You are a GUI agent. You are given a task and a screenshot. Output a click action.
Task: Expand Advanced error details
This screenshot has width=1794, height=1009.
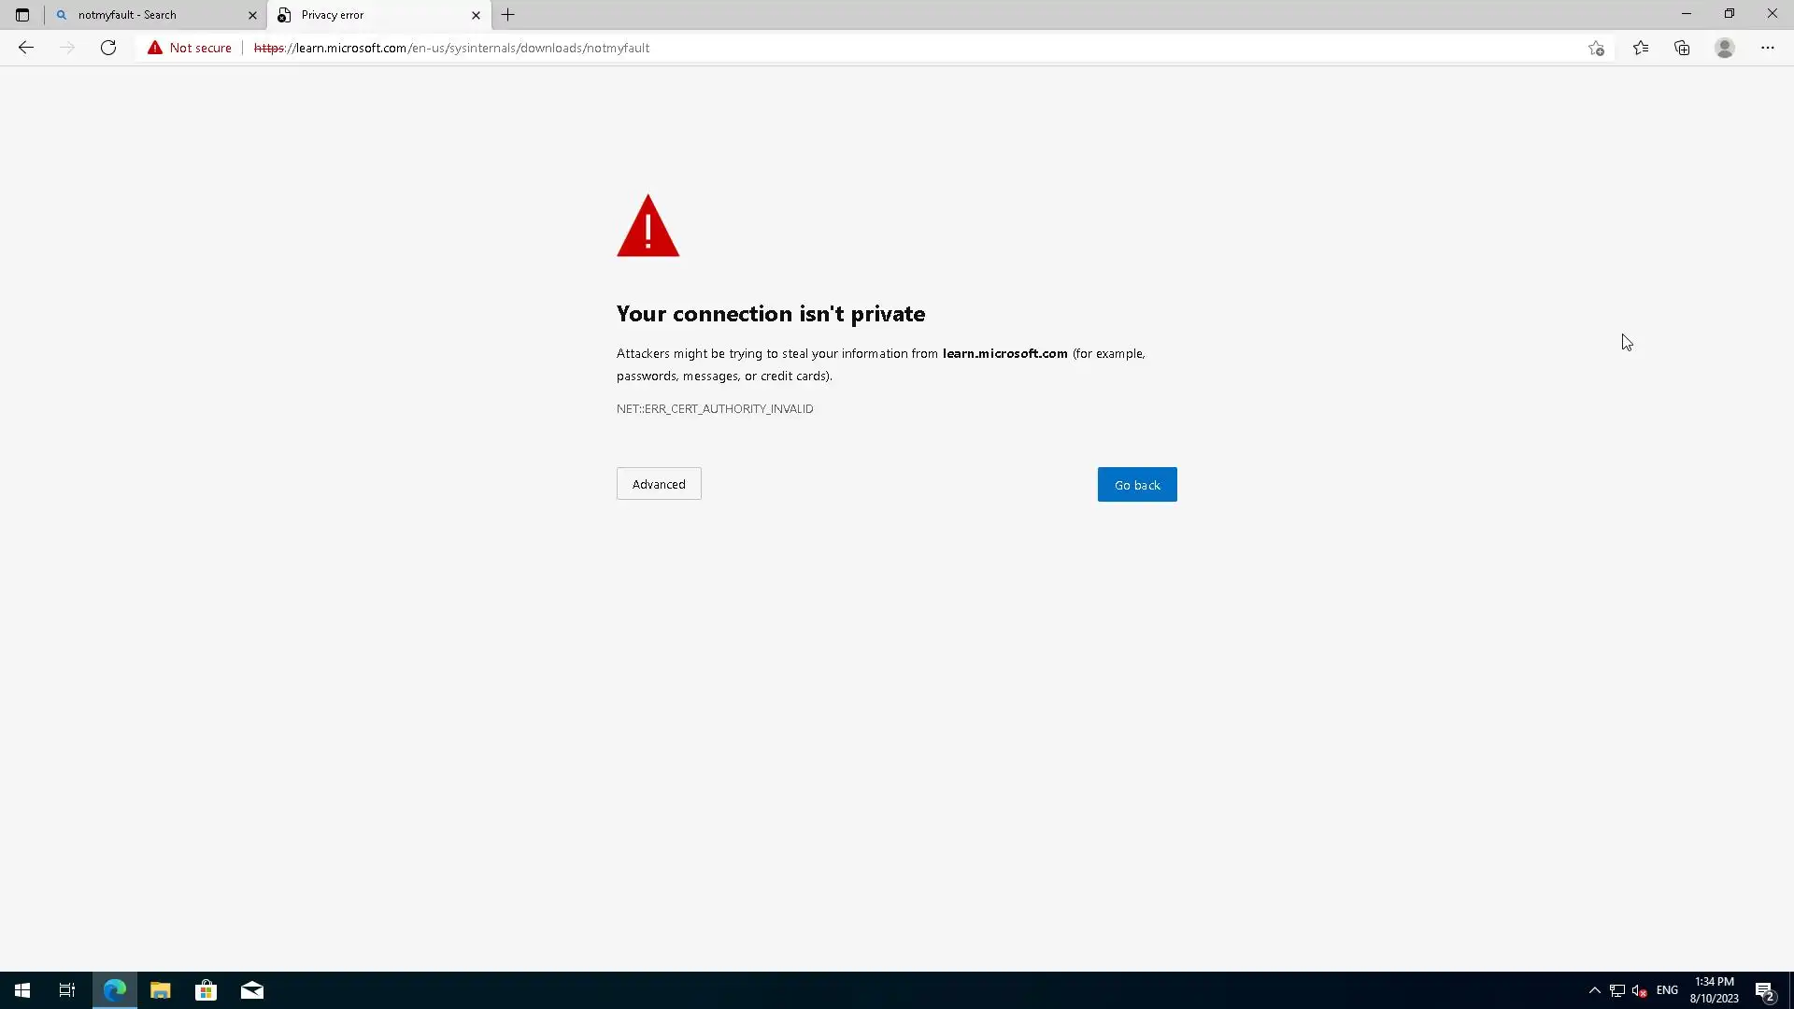[659, 484]
